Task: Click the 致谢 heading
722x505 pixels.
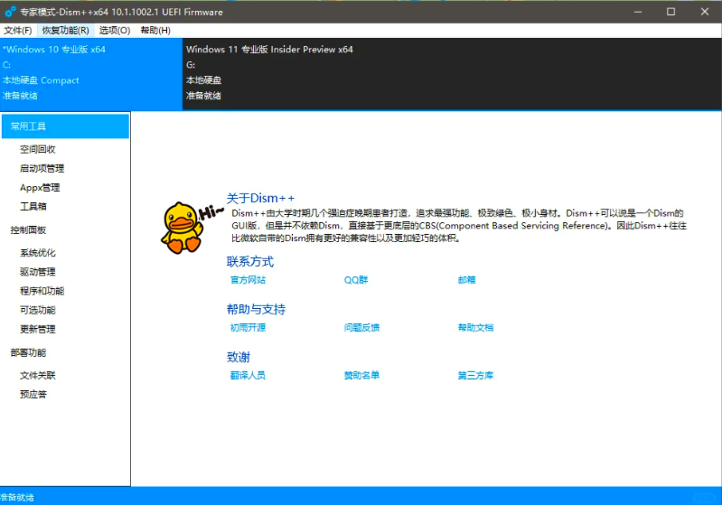Action: click(x=239, y=357)
